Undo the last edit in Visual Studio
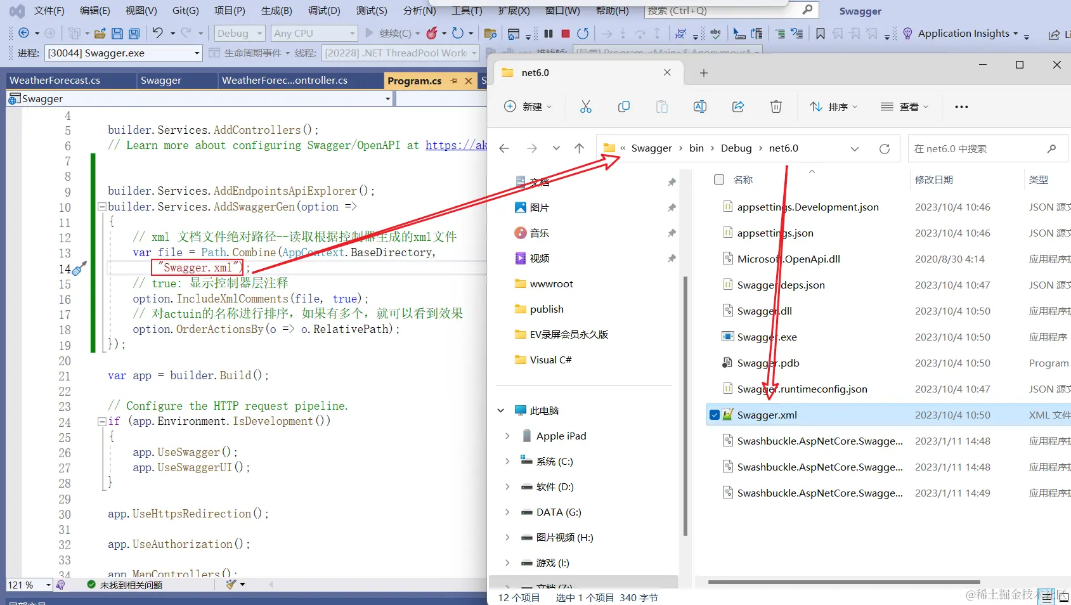1071x605 pixels. tap(158, 33)
